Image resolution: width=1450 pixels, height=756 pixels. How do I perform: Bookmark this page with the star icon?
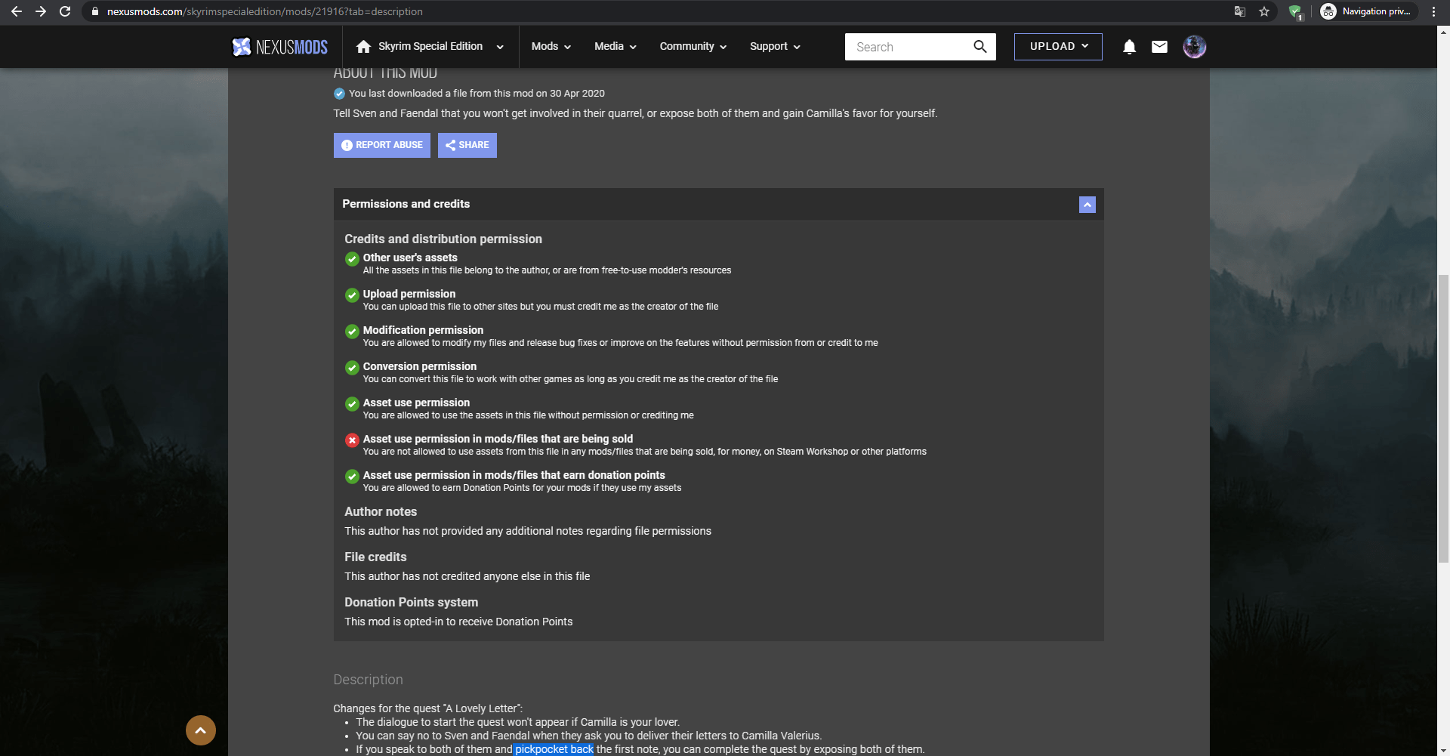[1264, 11]
